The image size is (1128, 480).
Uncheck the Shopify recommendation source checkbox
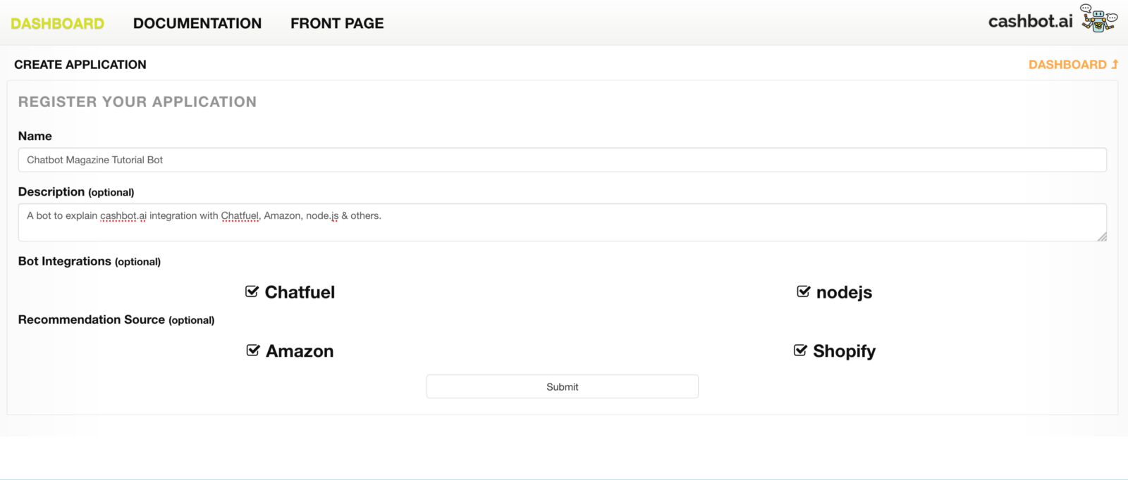coord(800,350)
